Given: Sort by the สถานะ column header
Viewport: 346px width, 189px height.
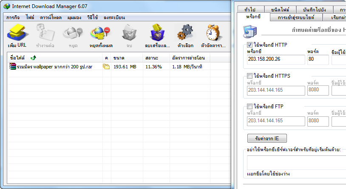Looking at the screenshot, I should point(156,58).
